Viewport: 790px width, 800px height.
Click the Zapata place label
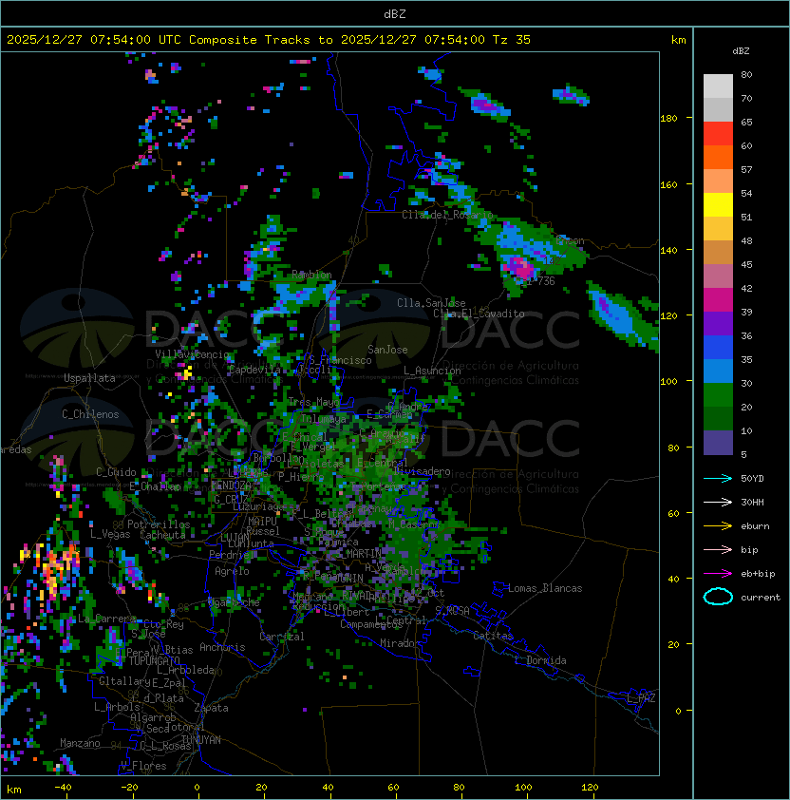pos(211,708)
